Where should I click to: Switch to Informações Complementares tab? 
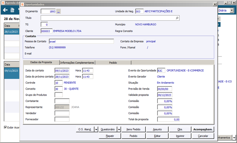(x=77, y=63)
